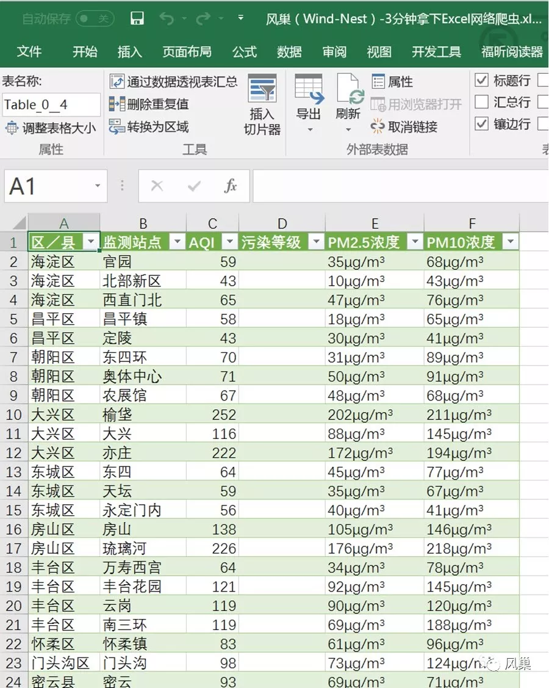Uncheck the Header Row (标题行) checkbox
549x688 pixels.
coord(481,80)
